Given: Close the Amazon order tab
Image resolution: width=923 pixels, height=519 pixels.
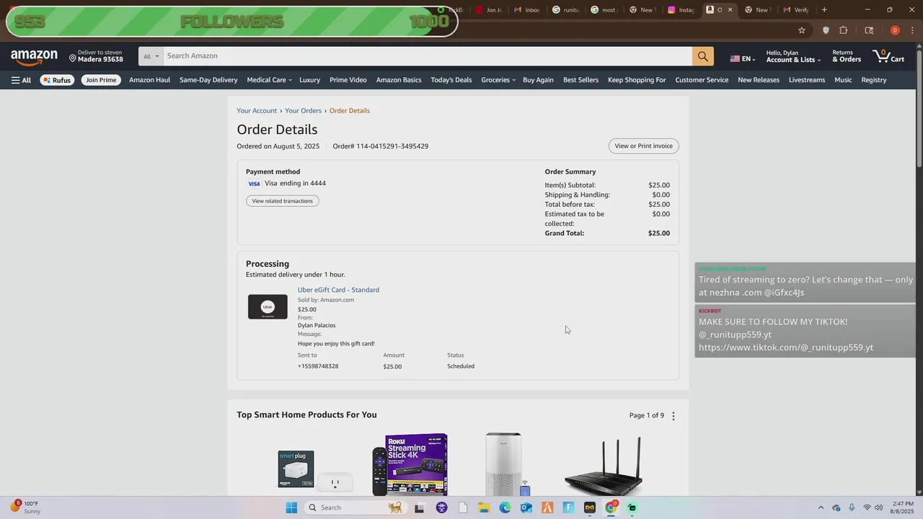Looking at the screenshot, I should [x=730, y=10].
